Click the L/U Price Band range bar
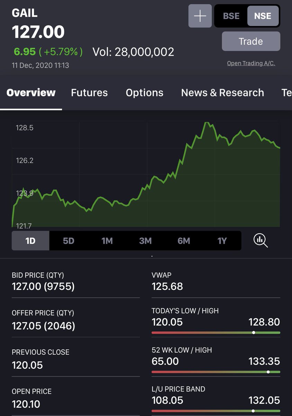Screen dimensions: 292x416 coord(216,411)
